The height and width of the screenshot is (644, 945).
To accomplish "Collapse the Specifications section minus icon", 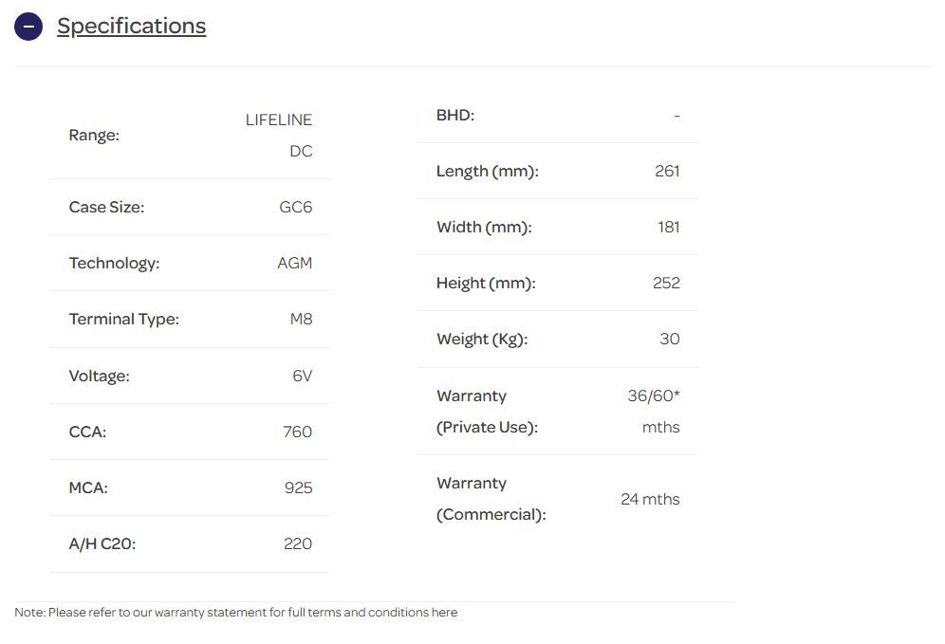I will pyautogui.click(x=28, y=27).
